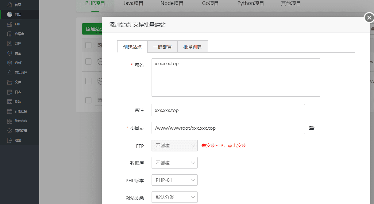Tick the first site row checkbox
374x204 pixels.
(88, 61)
